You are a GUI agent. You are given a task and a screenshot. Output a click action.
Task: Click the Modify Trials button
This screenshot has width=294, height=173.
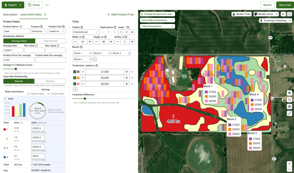tap(241, 14)
